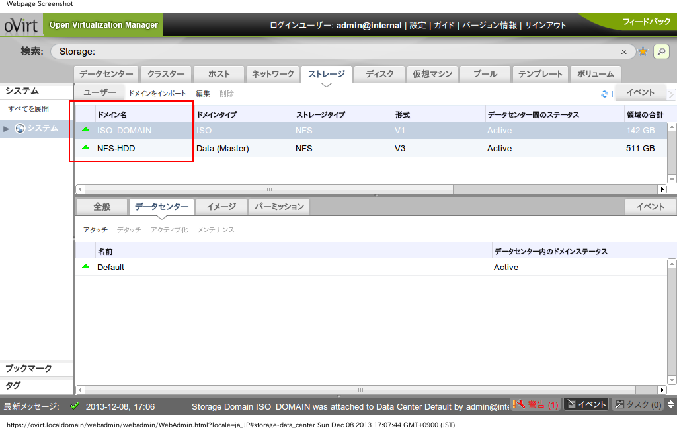Clear the search field with the X
The height and width of the screenshot is (428, 677).
point(623,52)
